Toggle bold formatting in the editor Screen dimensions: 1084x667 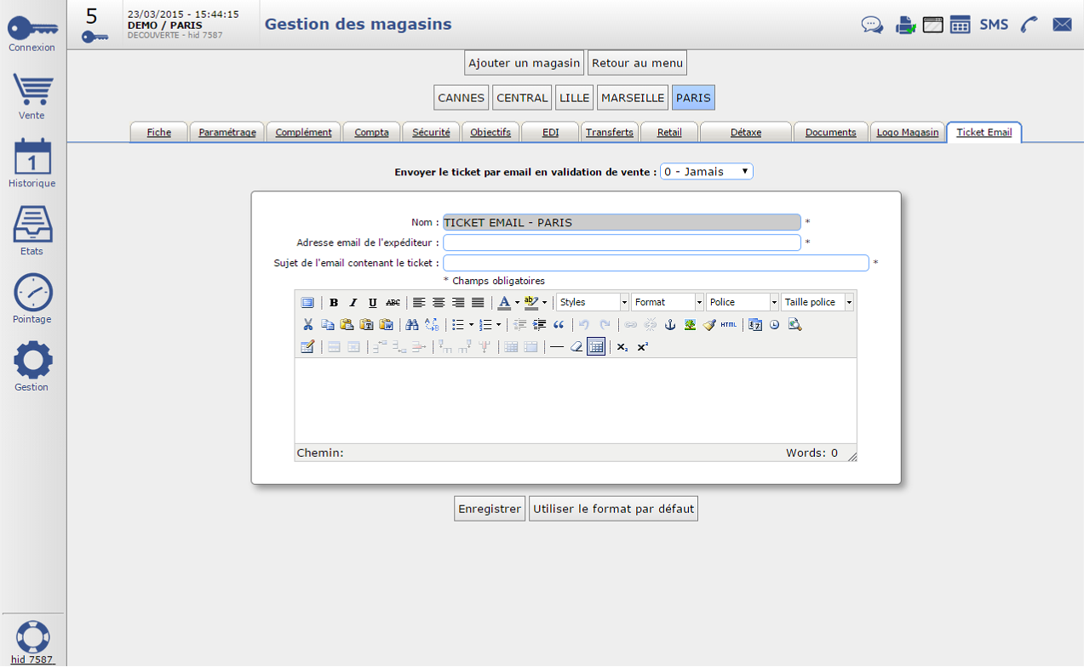pyautogui.click(x=334, y=303)
